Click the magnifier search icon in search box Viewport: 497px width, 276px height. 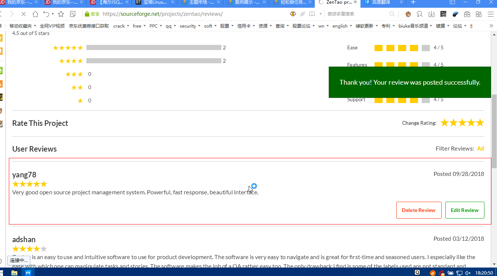pos(392,14)
